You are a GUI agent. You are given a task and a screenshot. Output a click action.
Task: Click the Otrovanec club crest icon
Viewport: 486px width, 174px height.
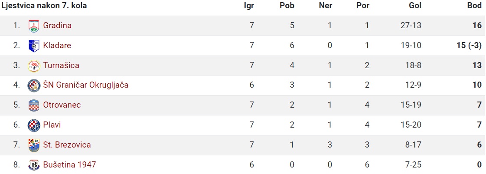[34, 105]
